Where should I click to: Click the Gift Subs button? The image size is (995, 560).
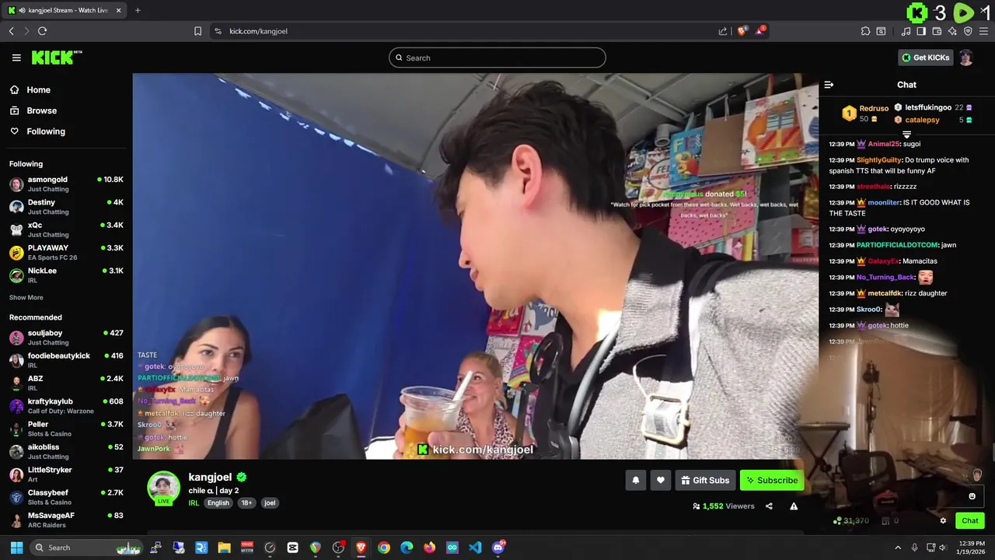click(705, 480)
